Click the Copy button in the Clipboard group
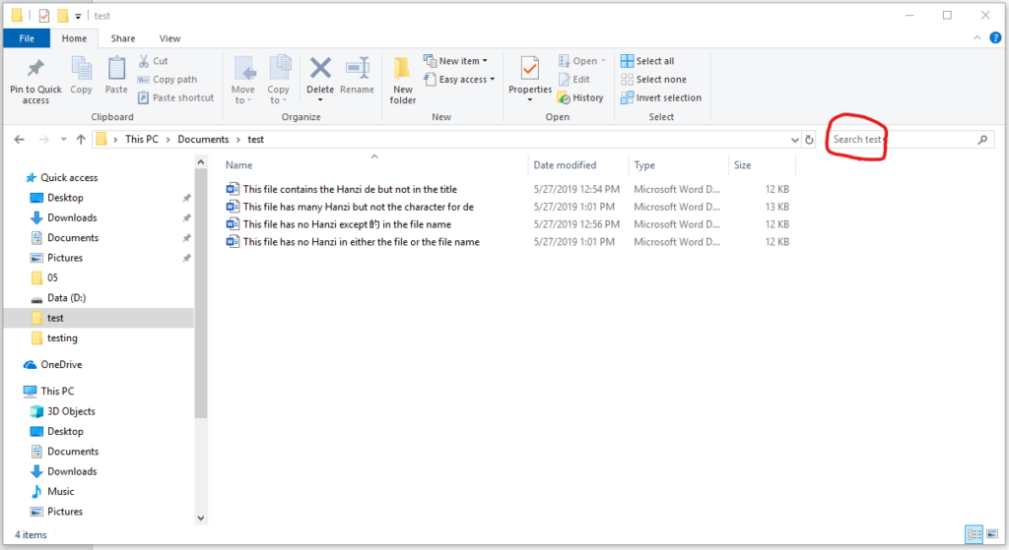Viewport: 1009px width, 550px height. point(81,76)
